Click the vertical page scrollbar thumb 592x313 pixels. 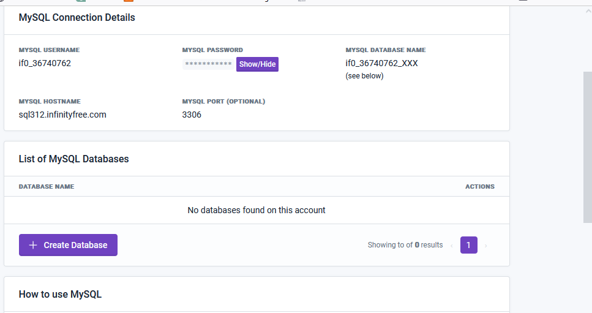587,147
